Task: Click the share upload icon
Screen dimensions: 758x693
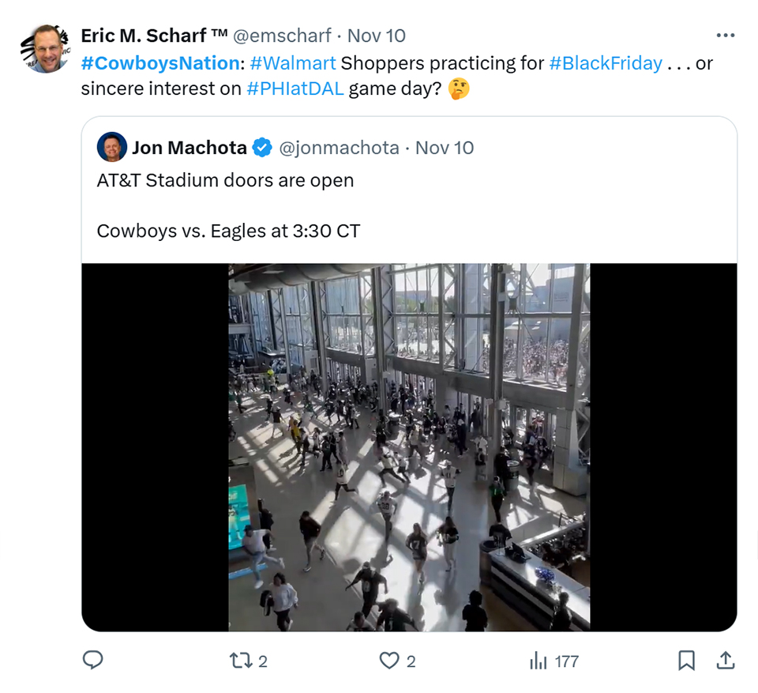Action: 726,660
